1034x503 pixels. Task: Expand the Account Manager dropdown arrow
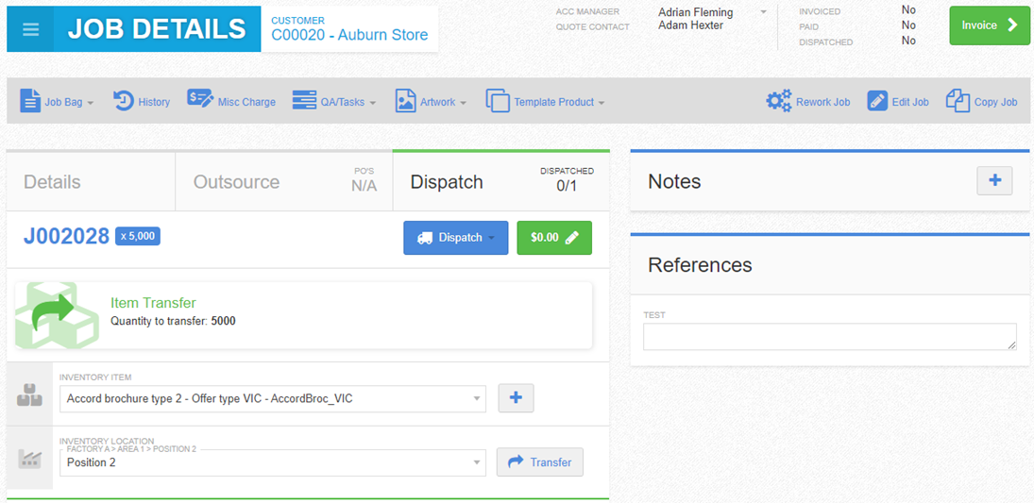coord(763,12)
